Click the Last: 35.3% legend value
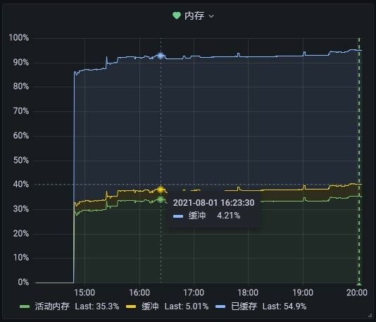This screenshot has height=322, width=376. click(x=97, y=306)
